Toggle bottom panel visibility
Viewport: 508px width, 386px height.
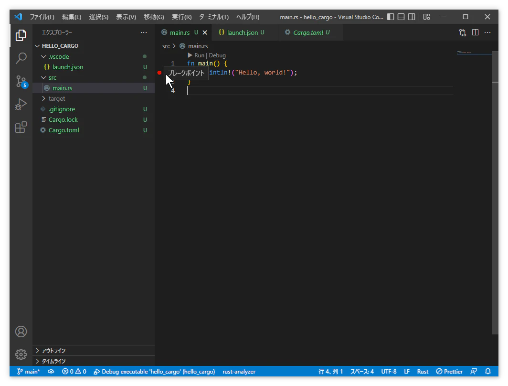point(401,17)
